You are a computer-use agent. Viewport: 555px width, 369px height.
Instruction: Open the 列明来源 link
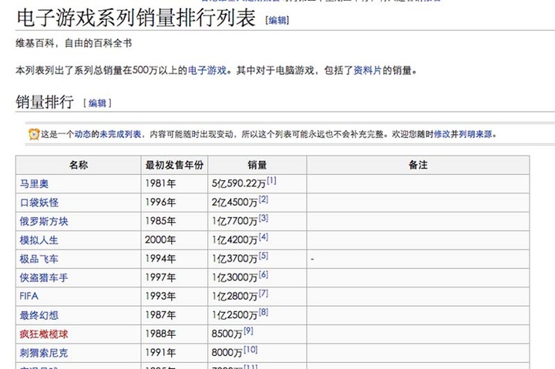[x=476, y=134]
